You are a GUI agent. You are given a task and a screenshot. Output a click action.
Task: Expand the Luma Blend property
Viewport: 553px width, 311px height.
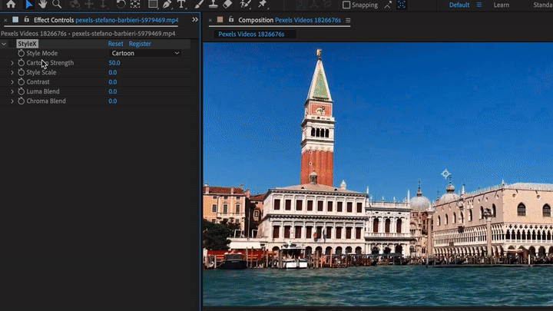pos(12,91)
